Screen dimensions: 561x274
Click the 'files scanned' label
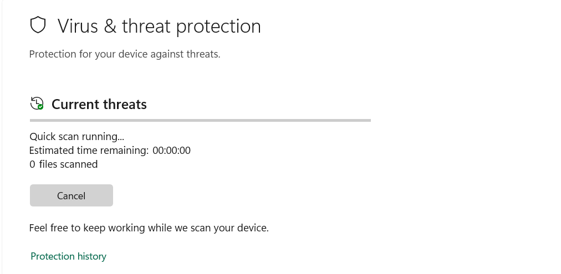[68, 164]
